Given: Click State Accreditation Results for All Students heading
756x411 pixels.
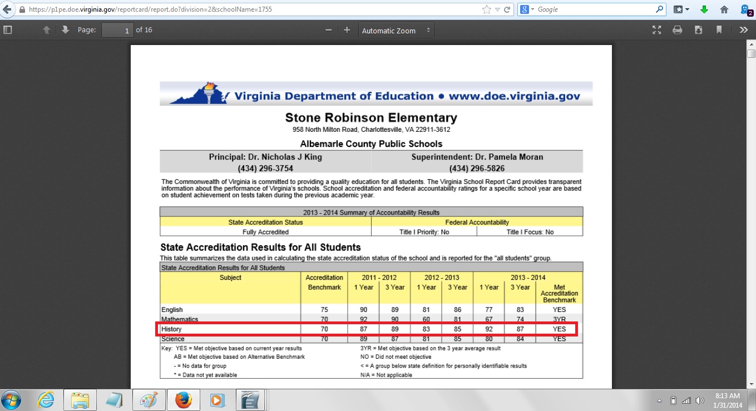Looking at the screenshot, I should 260,247.
